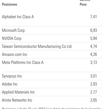Open the Synopsys Inc position
The width and height of the screenshot is (102, 109).
coord(12,76)
